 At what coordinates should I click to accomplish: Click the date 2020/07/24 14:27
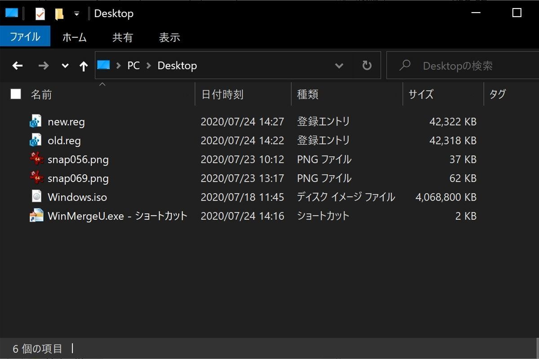point(243,122)
